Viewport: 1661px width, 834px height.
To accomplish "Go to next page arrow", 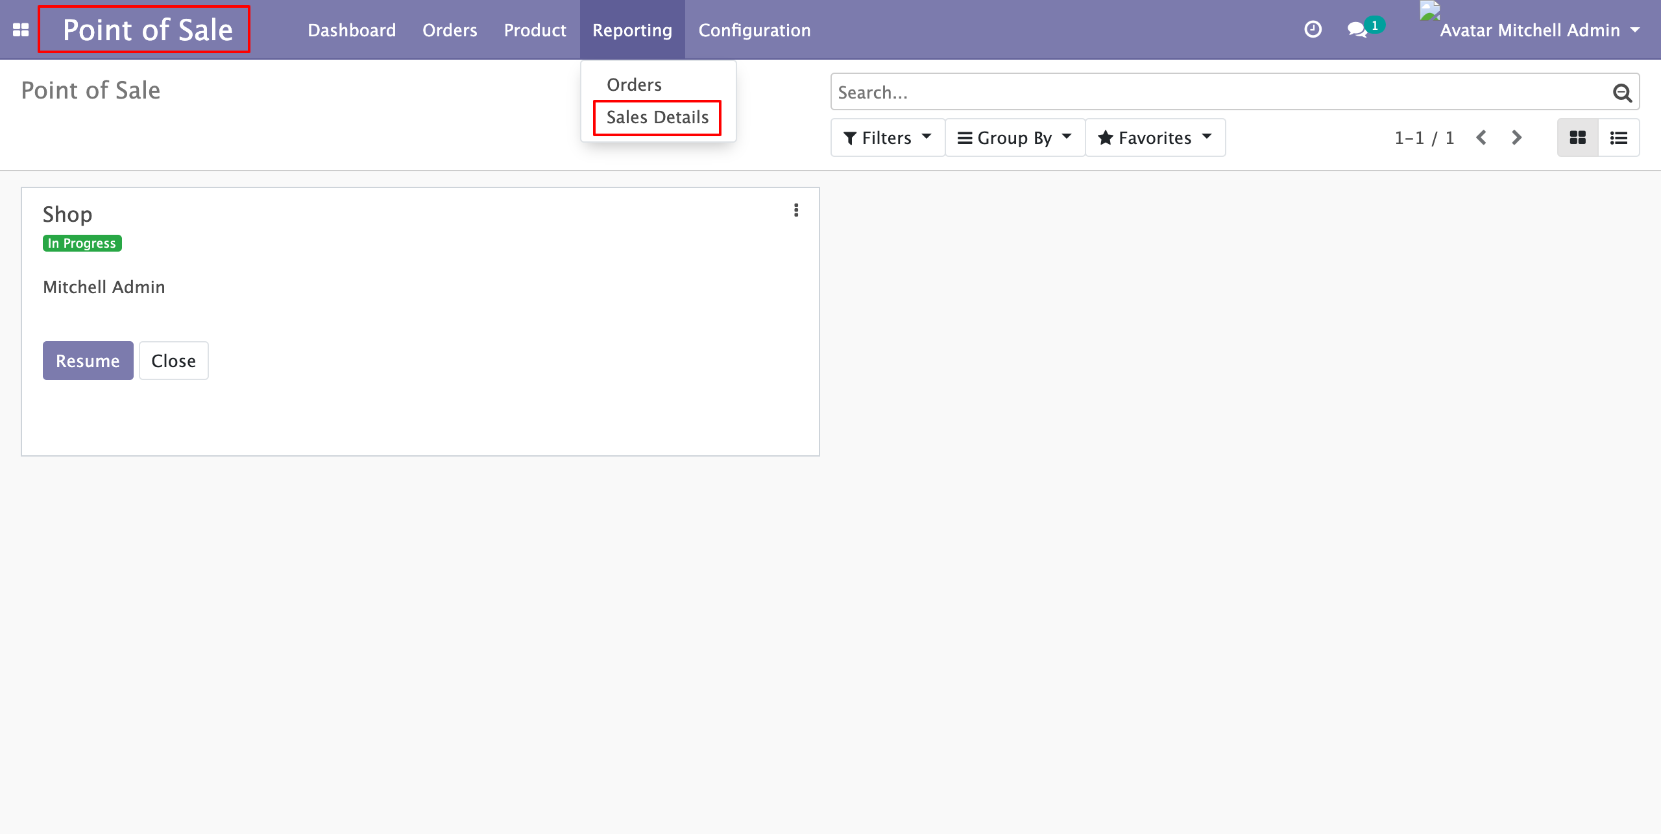I will pos(1516,137).
